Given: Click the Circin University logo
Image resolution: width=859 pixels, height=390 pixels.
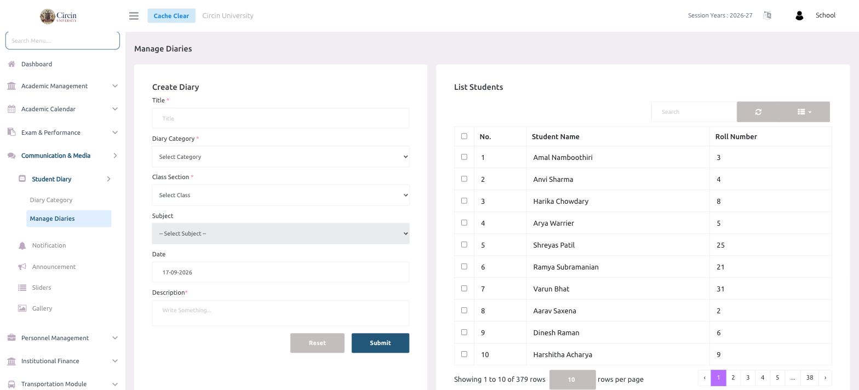Looking at the screenshot, I should pyautogui.click(x=58, y=16).
